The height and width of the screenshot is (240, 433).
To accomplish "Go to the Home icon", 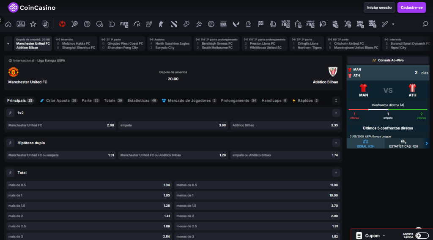I will (x=8, y=24).
